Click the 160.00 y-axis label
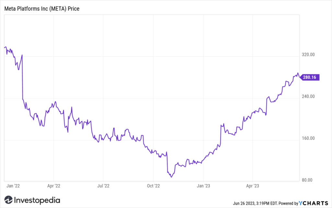The width and height of the screenshot is (332, 208). [x=308, y=138]
